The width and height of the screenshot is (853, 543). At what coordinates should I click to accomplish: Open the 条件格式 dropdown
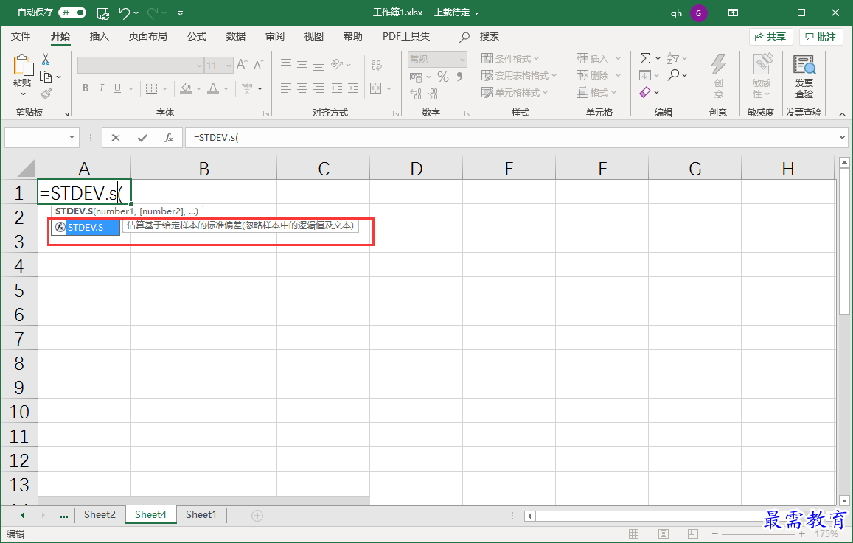click(510, 59)
